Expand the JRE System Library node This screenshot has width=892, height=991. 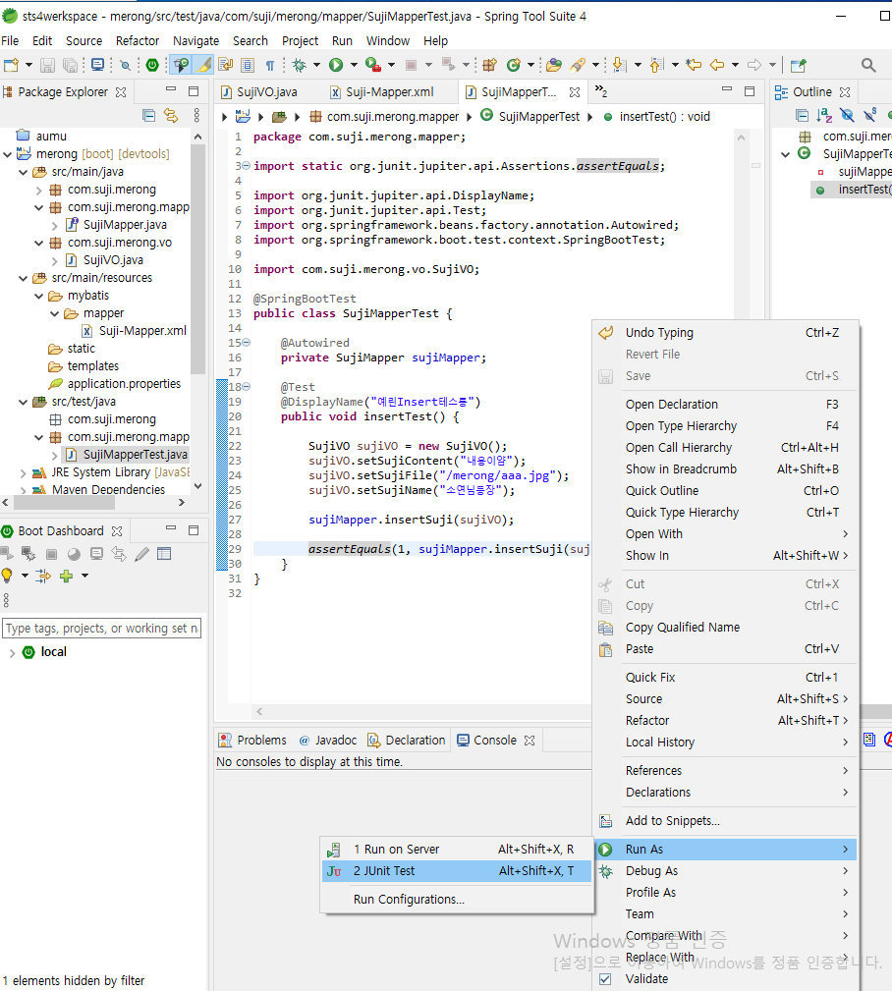(x=24, y=472)
